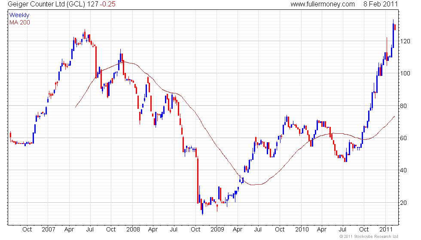
Task: Click the 40 price axis label
Action: point(403,171)
